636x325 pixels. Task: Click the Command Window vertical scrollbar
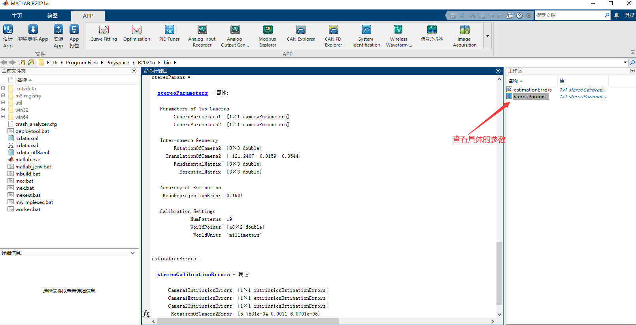[x=499, y=273]
